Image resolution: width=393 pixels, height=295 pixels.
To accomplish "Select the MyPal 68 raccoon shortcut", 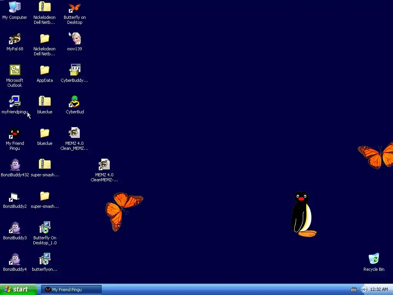I will [x=15, y=39].
